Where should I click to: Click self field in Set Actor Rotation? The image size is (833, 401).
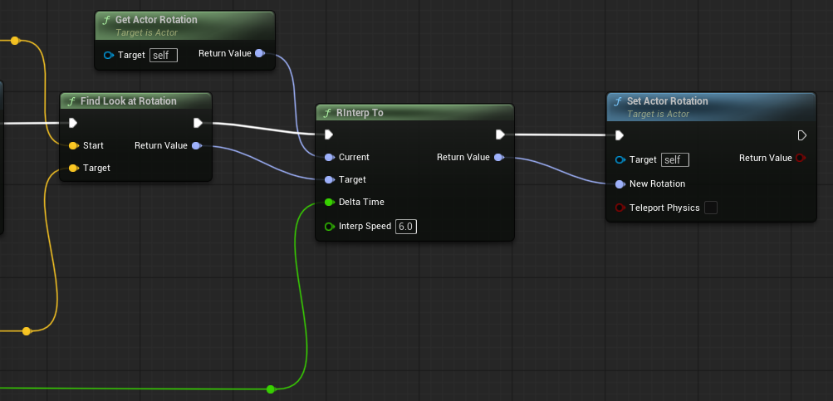pos(674,159)
